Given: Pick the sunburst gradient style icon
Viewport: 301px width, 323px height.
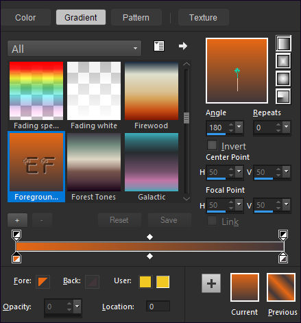Looking at the screenshot, I should click(283, 79).
